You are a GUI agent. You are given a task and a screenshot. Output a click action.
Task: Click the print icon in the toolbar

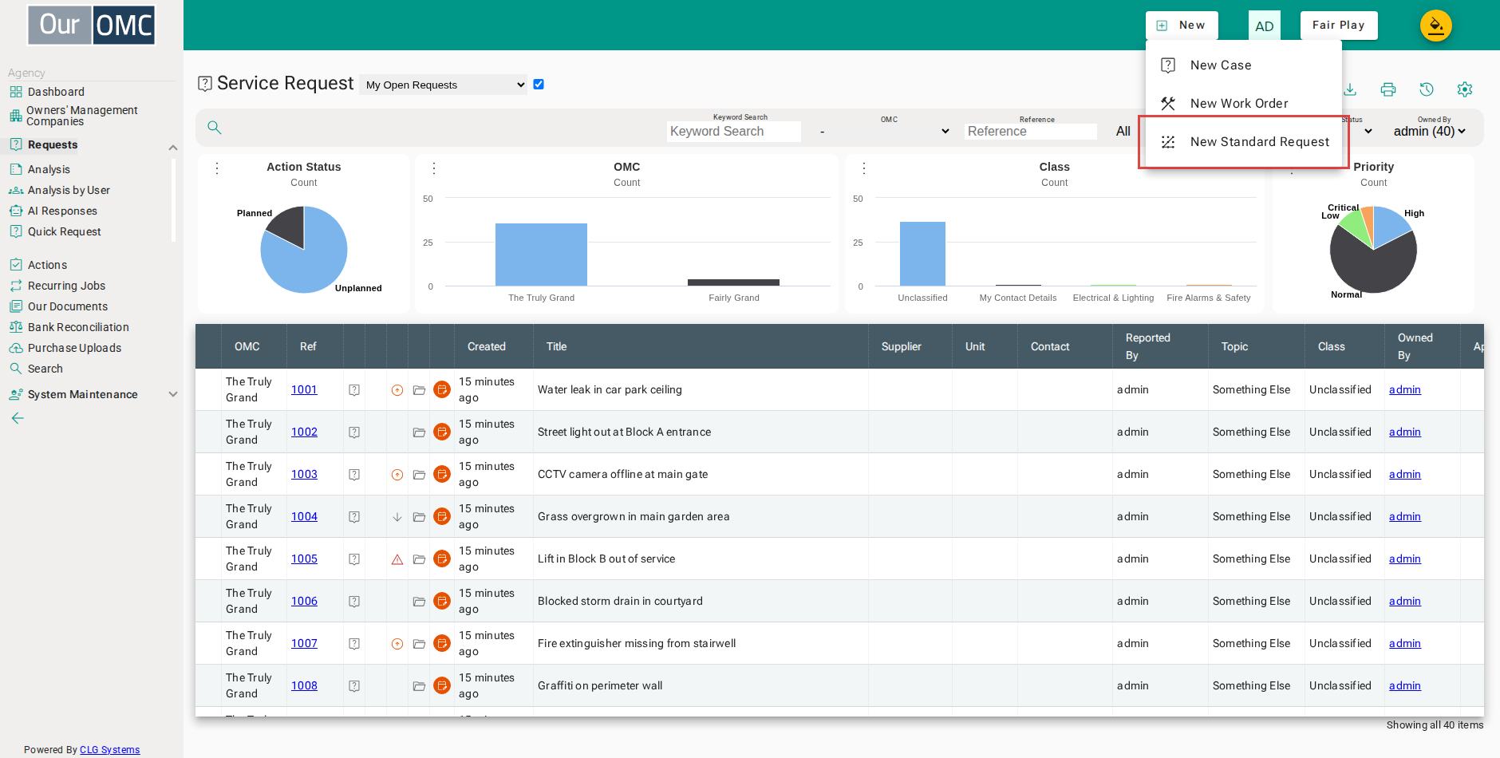click(x=1388, y=89)
